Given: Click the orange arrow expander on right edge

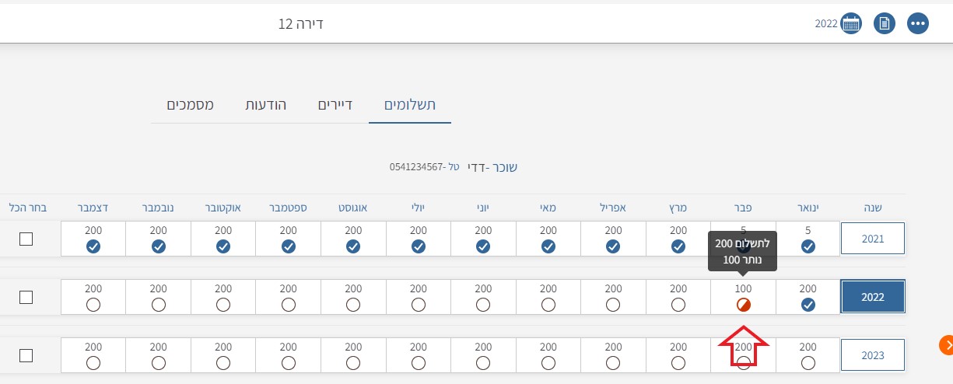Looking at the screenshot, I should point(946,344).
